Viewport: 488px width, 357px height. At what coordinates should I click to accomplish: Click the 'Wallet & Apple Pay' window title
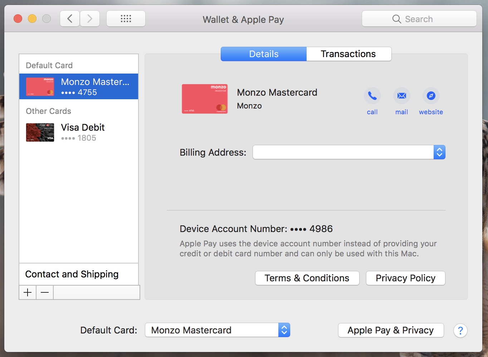coord(243,20)
